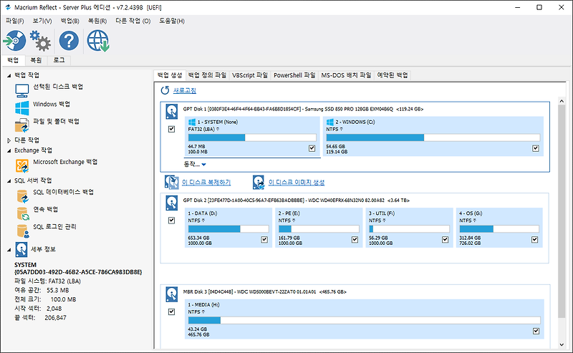This screenshot has width=573, height=353.
Task: Open the 동작... actions dropdown
Action: click(195, 165)
